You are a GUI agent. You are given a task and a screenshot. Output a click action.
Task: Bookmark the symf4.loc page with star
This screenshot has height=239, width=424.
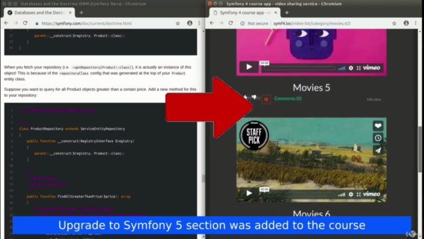[x=394, y=24]
